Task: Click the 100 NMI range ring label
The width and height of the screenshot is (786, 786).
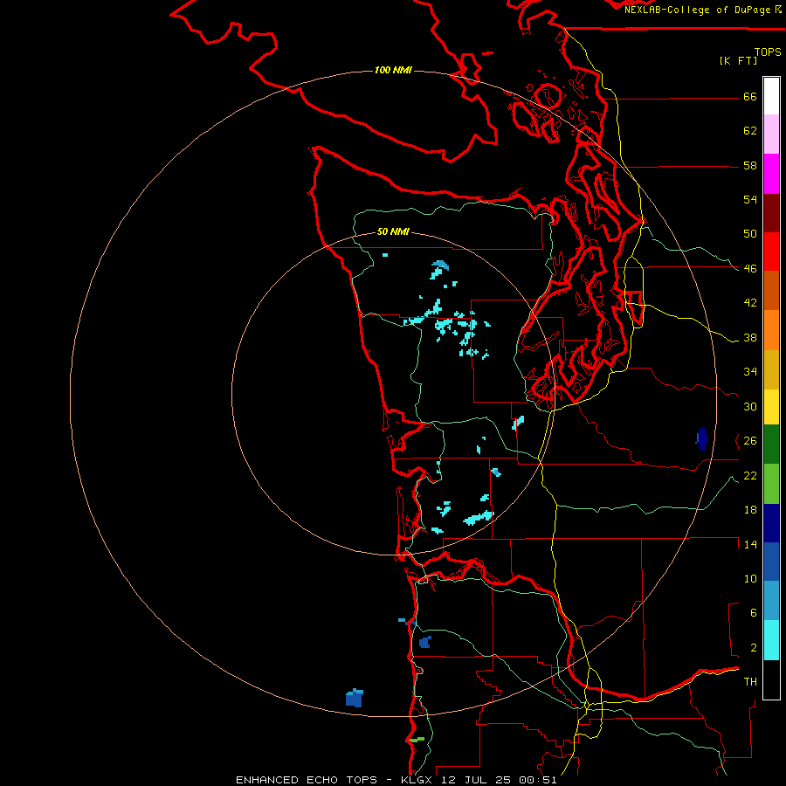Action: 393,70
